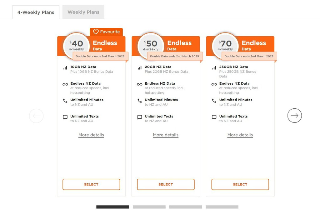Screen dimensions: 320x213
Task: Show More details for $50 plan
Action: click(166, 135)
